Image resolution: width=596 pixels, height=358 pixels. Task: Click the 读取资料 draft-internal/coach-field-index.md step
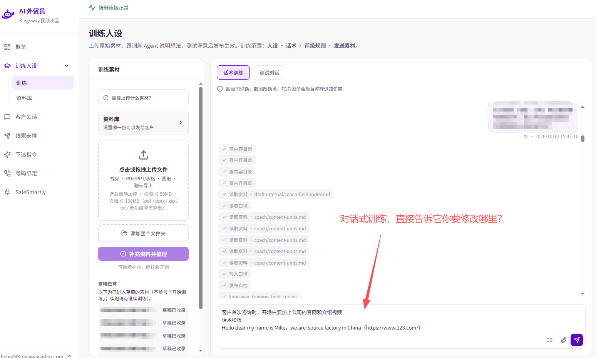click(x=276, y=195)
